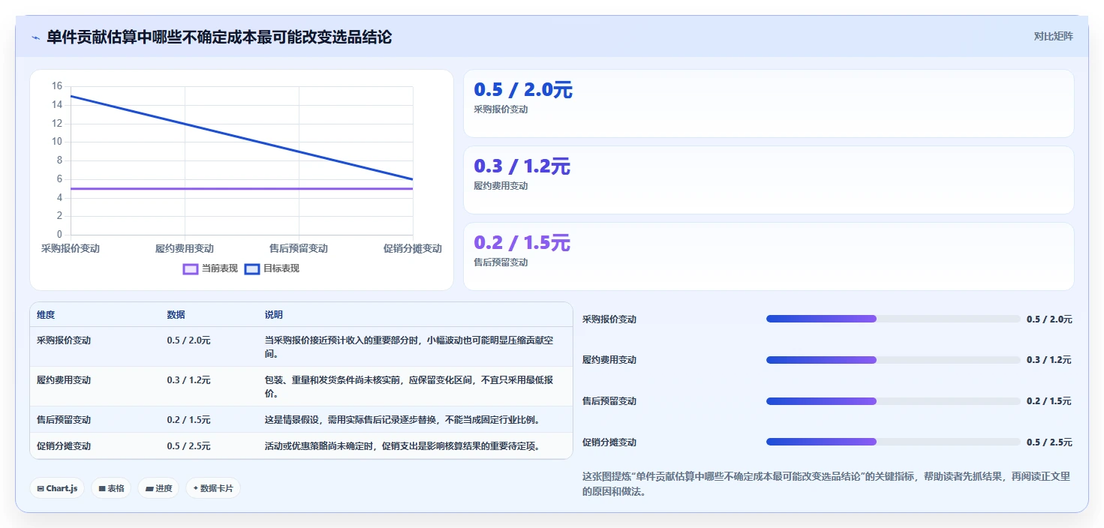Click the 售后预留变动 progress bar

point(893,401)
